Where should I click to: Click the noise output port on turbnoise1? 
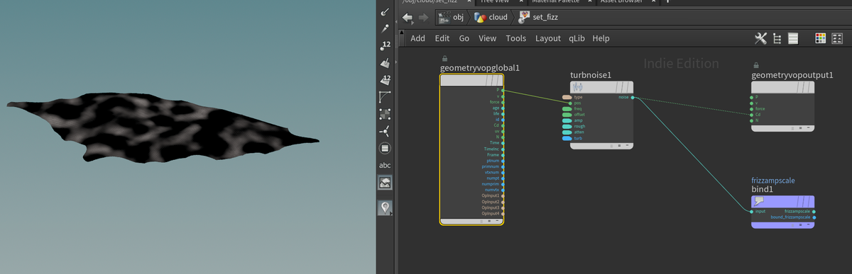[632, 97]
